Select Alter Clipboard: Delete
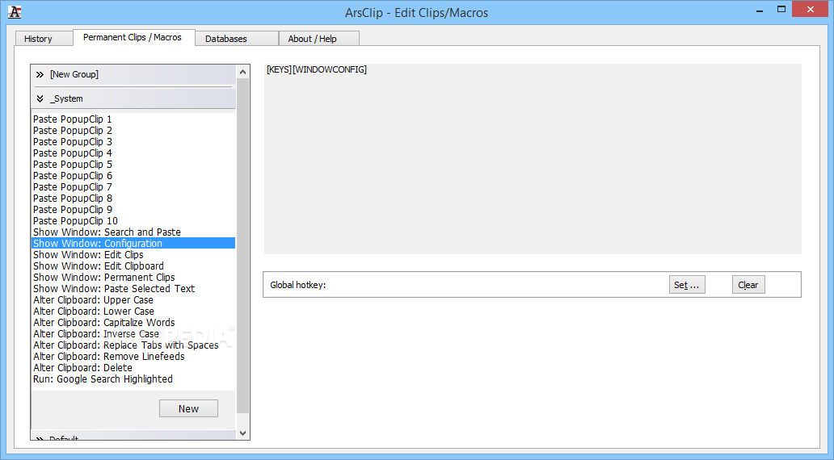The image size is (834, 460). click(133, 367)
